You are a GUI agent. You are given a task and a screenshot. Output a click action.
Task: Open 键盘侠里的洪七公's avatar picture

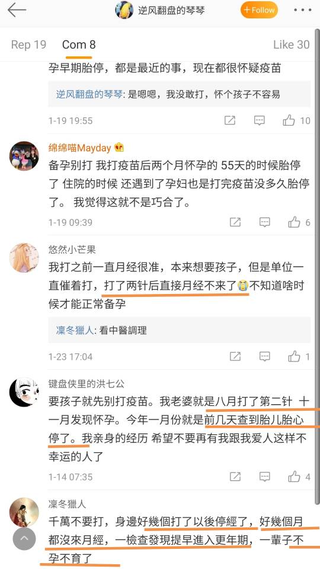pos(24,392)
